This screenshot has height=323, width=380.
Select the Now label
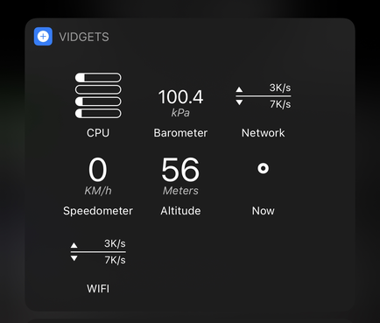[264, 211]
